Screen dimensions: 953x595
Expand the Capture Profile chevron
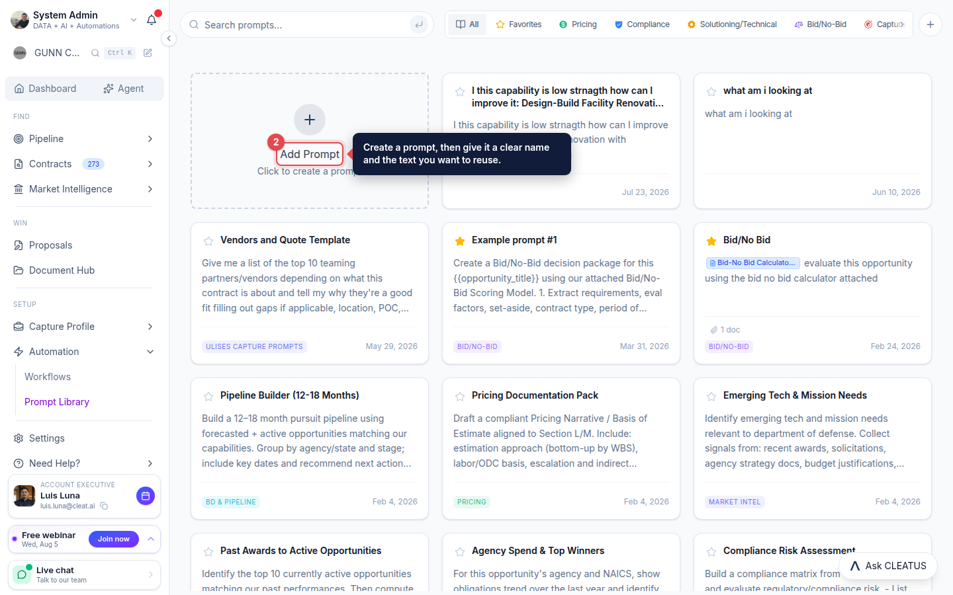click(x=150, y=327)
